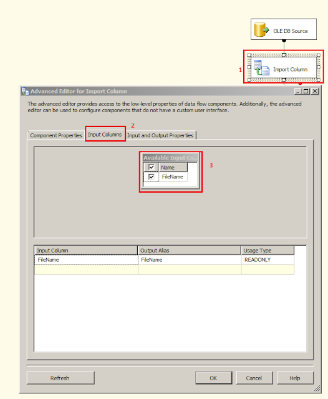Open the Component Properties tab

pyautogui.click(x=56, y=135)
